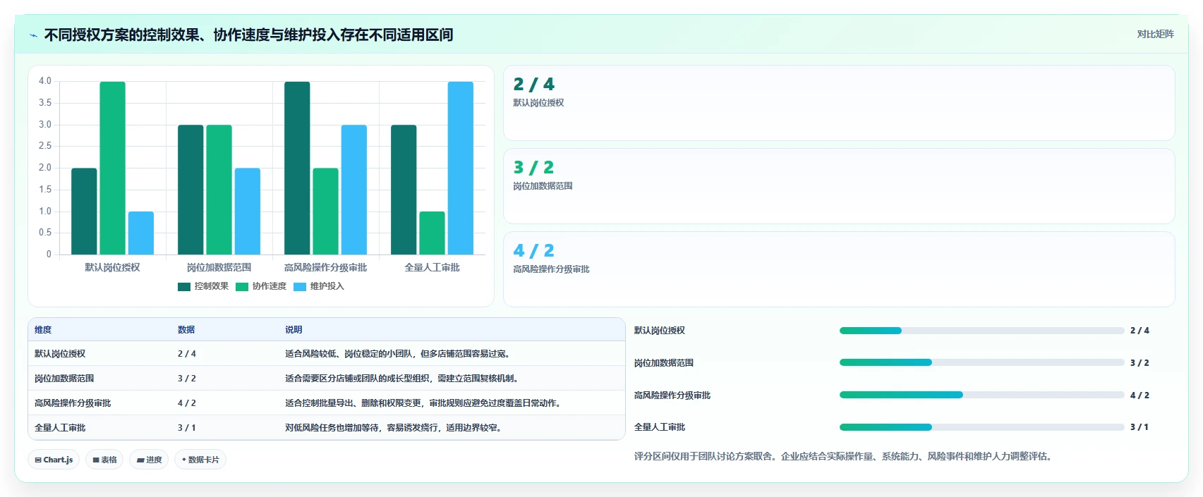The width and height of the screenshot is (1203, 497).
Task: Toggle the 维护投入 legend swatch
Action: [300, 286]
